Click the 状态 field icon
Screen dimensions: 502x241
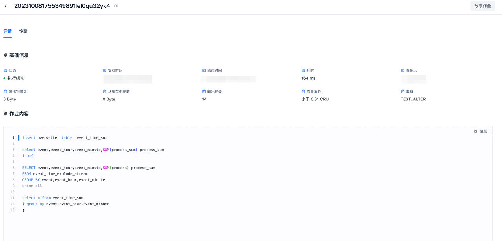[5, 71]
